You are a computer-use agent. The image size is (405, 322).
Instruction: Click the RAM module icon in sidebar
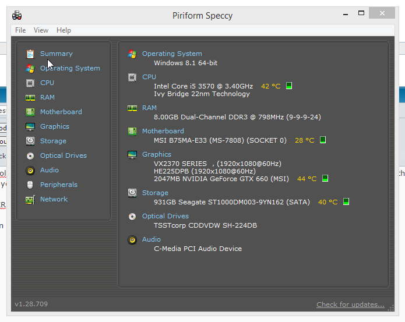click(x=30, y=97)
